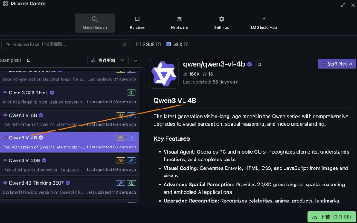Click the refresh icon beside Staff picks
This screenshot has height=223, width=357.
click(29, 60)
